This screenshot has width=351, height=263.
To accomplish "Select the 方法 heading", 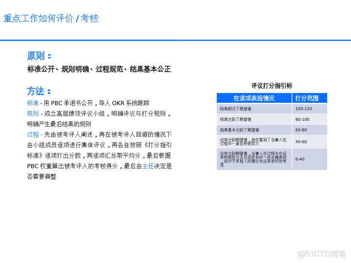I will coord(39,91).
